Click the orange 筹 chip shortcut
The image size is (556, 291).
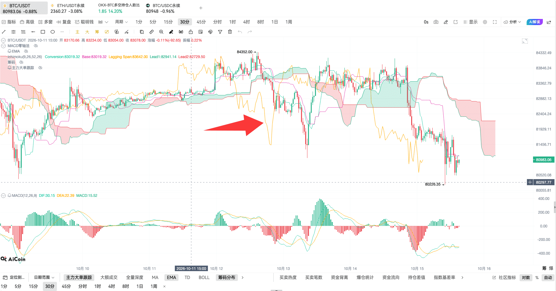(x=97, y=32)
